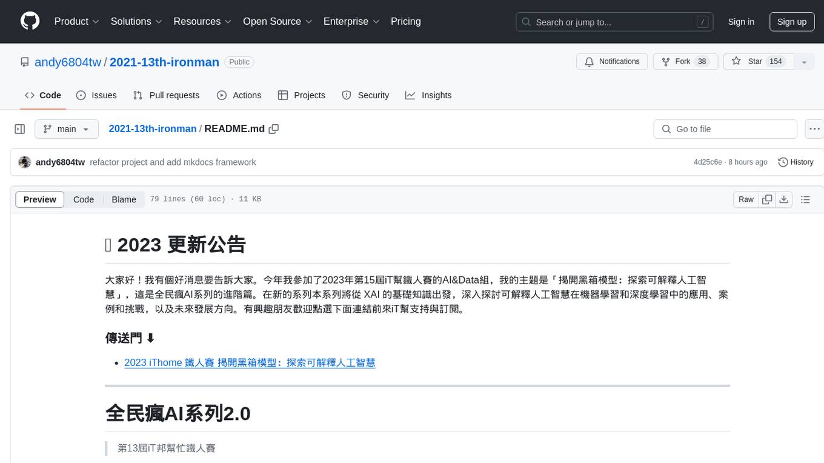Switch to the Code tab
824x463 pixels.
click(x=43, y=95)
